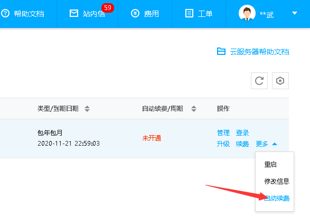Sort by 自动续费/周期 column arrows
The image size is (310, 218).
[194, 109]
